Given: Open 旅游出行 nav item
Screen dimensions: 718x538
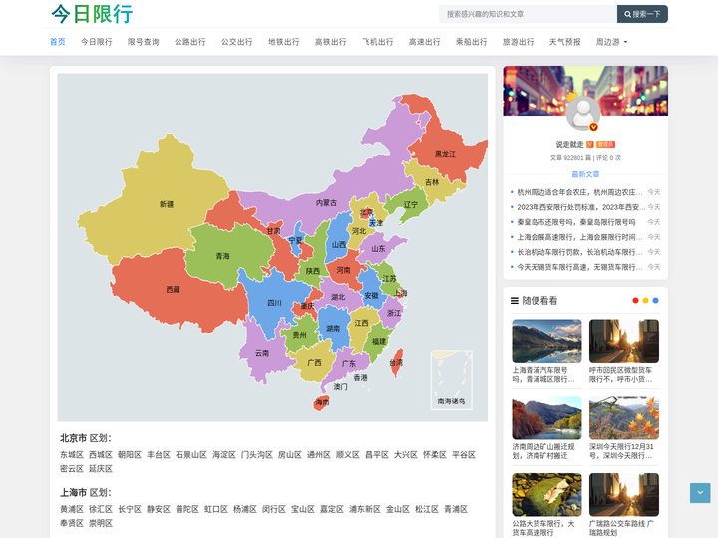Looking at the screenshot, I should point(518,42).
